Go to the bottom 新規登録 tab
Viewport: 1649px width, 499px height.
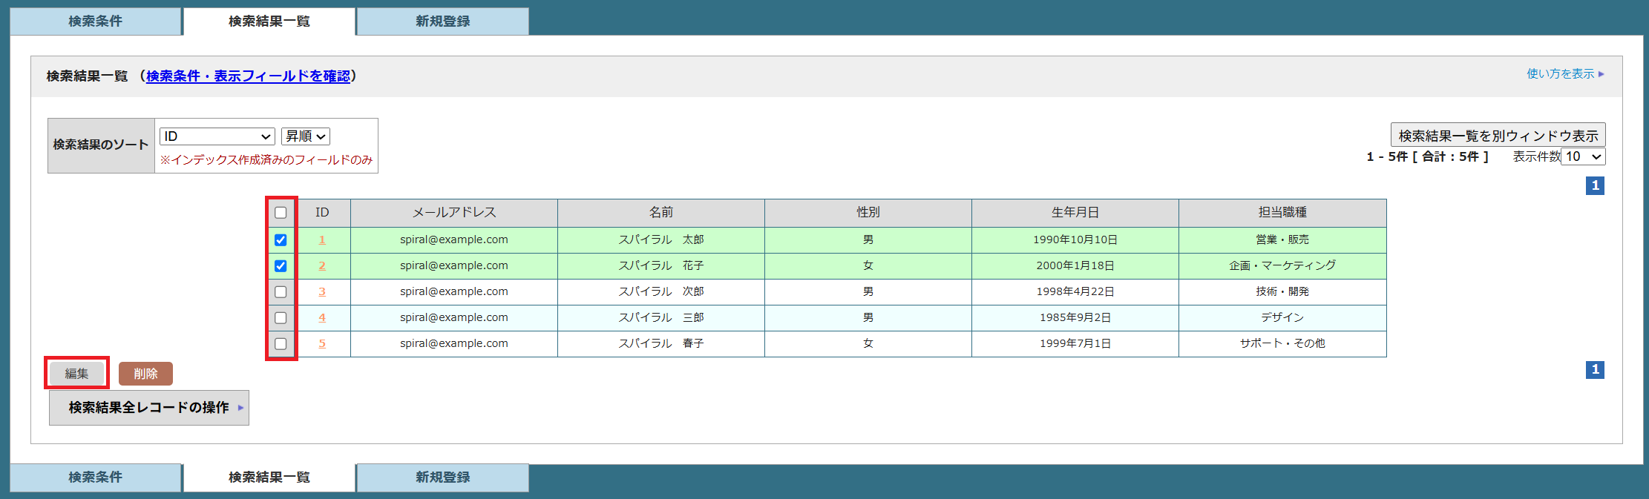click(x=442, y=477)
